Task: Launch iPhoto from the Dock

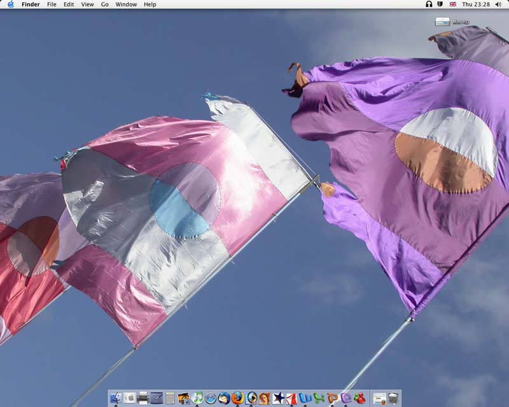Action: point(183,398)
